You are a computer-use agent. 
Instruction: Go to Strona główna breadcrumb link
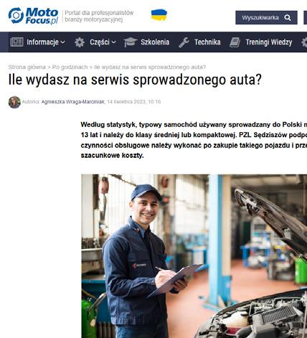[27, 67]
